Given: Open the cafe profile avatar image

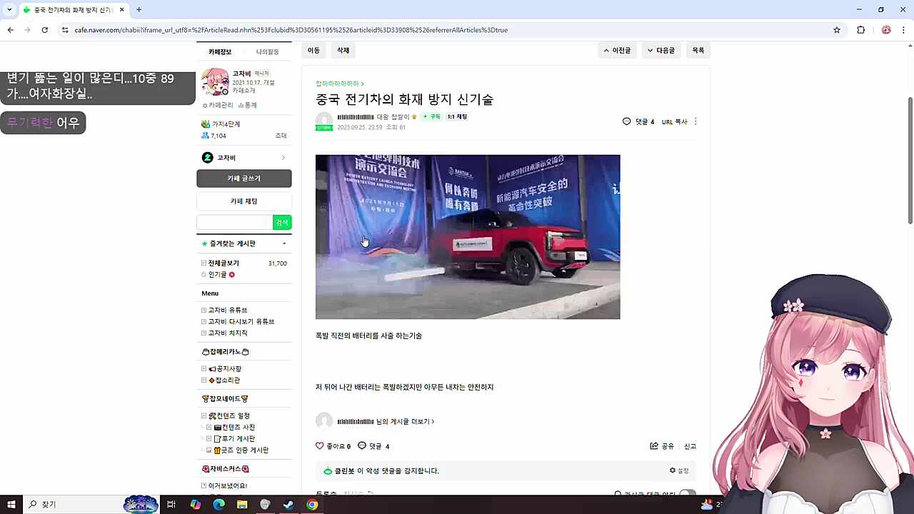Looking at the screenshot, I should click(x=215, y=82).
